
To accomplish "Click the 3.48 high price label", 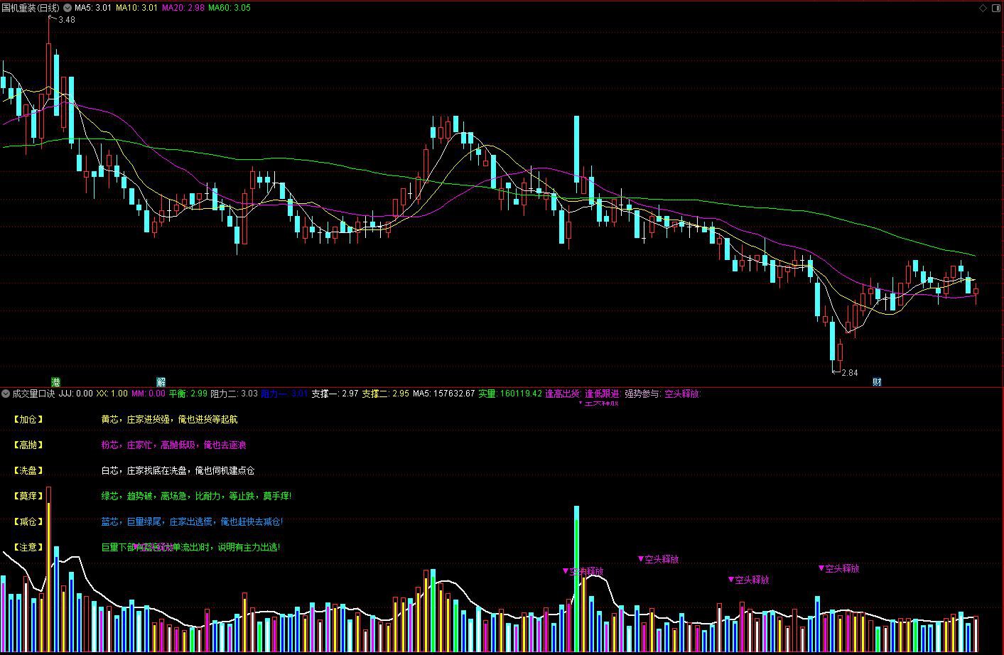I will [67, 20].
